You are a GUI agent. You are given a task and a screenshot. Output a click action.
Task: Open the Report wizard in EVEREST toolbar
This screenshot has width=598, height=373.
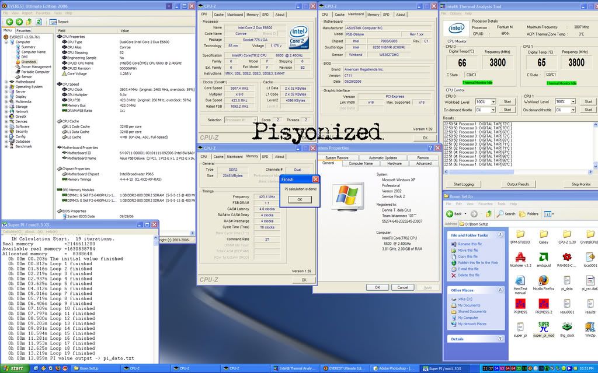59,22
